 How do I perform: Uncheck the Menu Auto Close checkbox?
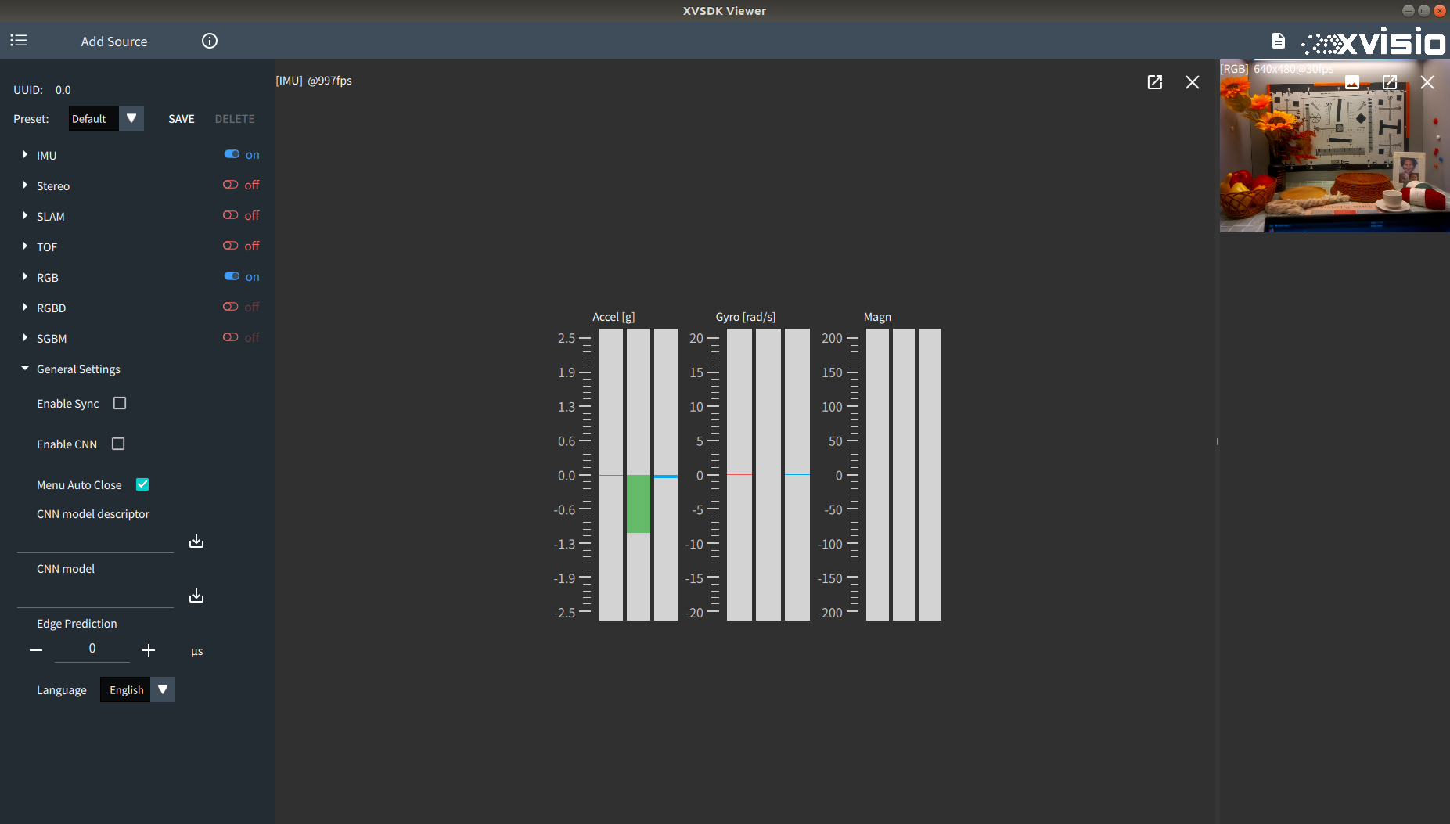click(x=142, y=484)
